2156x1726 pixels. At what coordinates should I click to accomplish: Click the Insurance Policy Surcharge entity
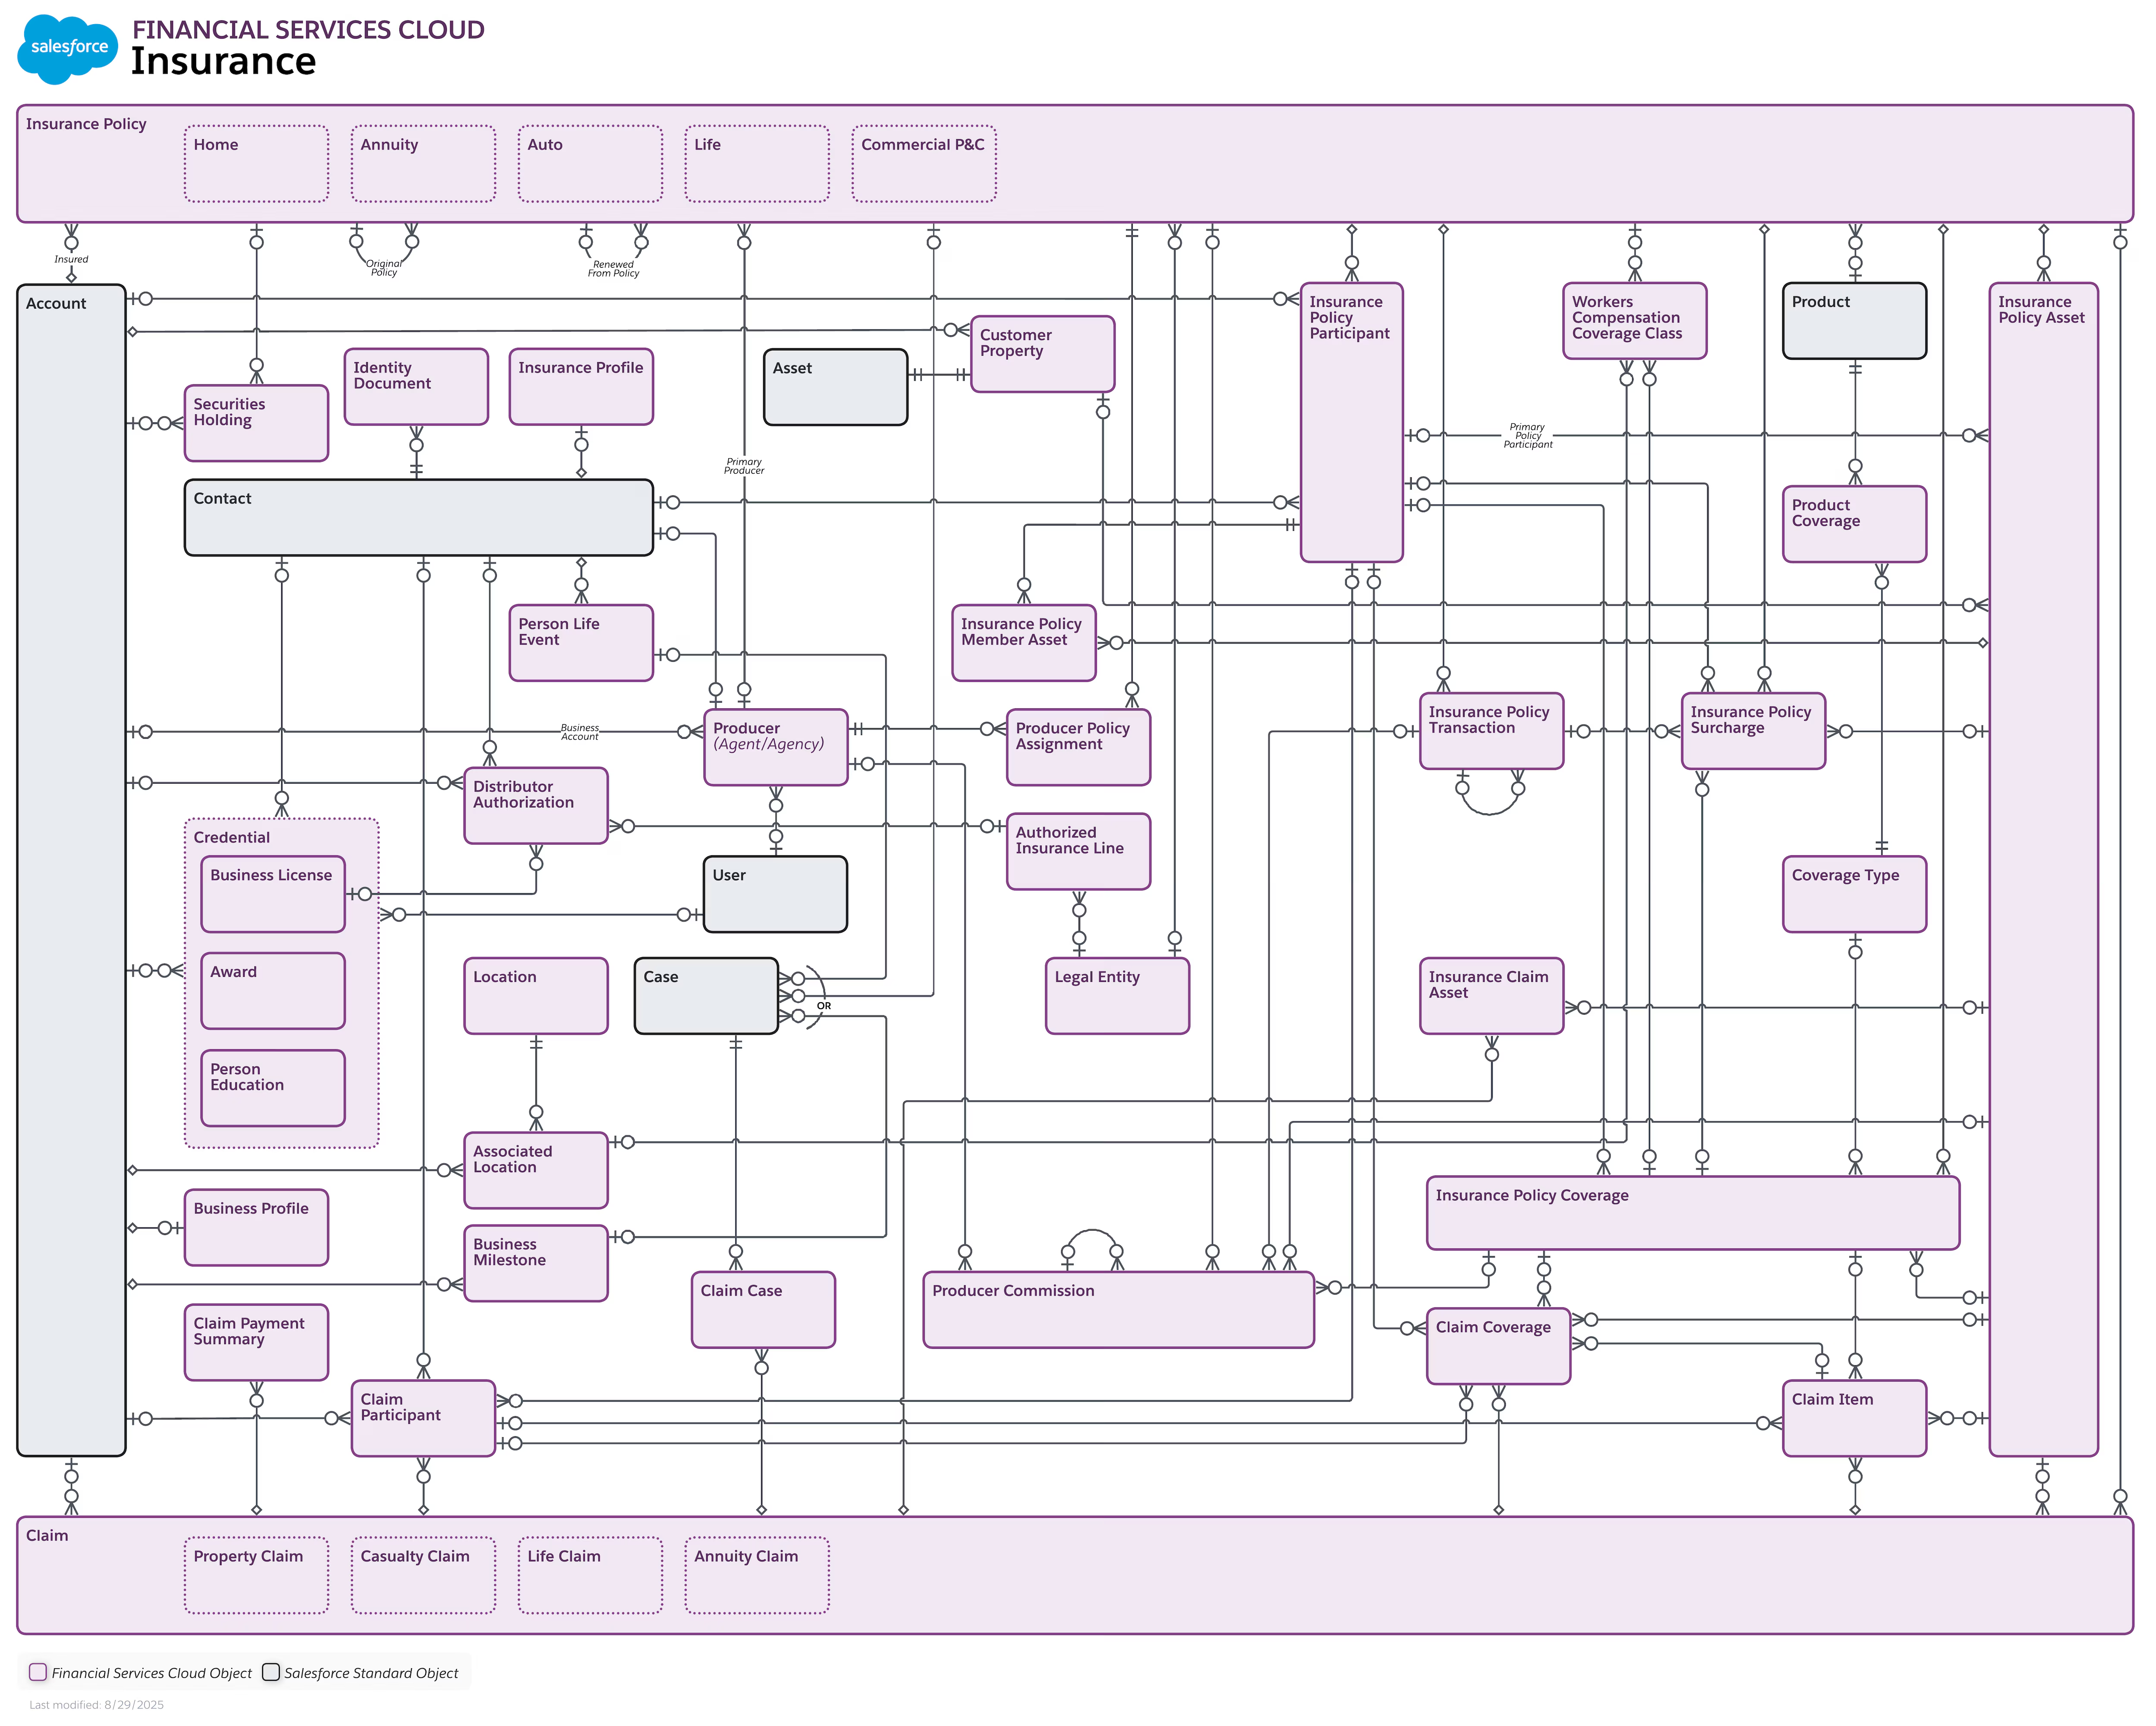(x=1754, y=732)
